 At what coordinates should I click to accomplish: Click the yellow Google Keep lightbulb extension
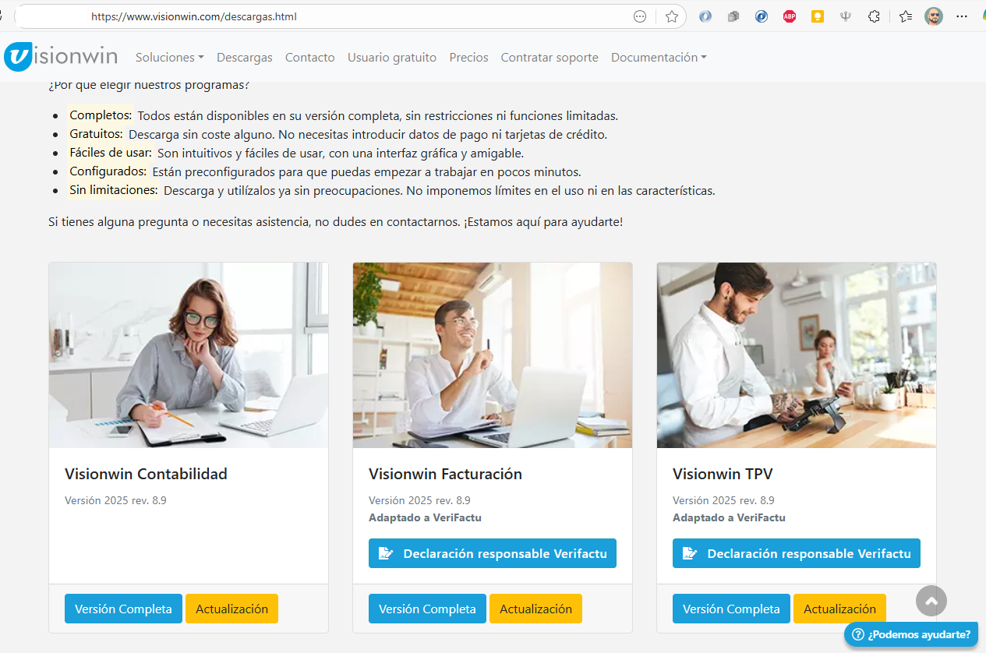tap(818, 16)
